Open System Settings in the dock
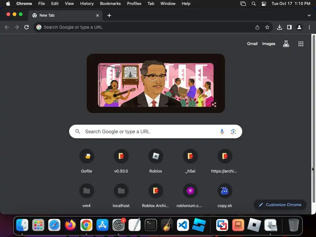316x237 pixels. coord(118,225)
